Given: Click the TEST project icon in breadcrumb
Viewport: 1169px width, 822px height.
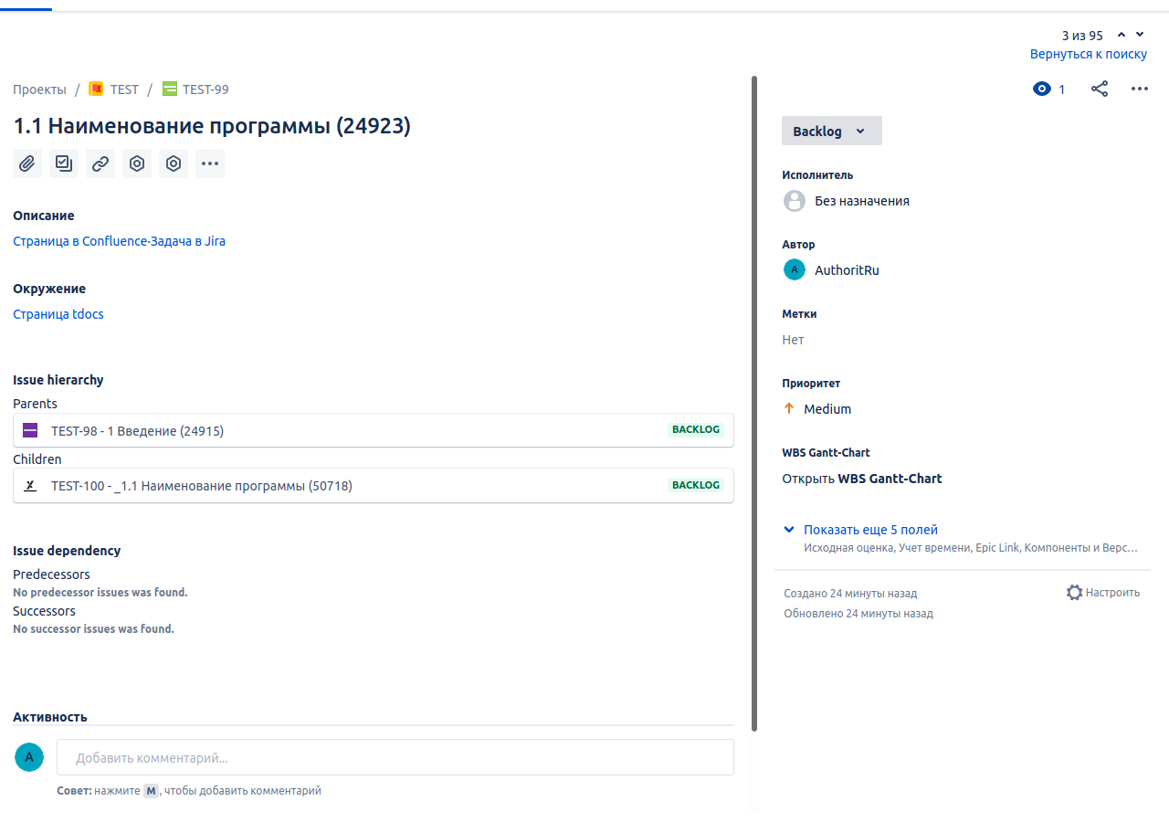Looking at the screenshot, I should coord(96,89).
